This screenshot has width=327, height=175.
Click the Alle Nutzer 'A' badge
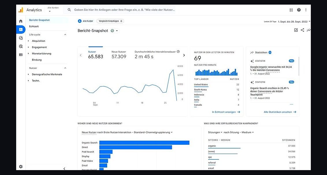[79, 21]
